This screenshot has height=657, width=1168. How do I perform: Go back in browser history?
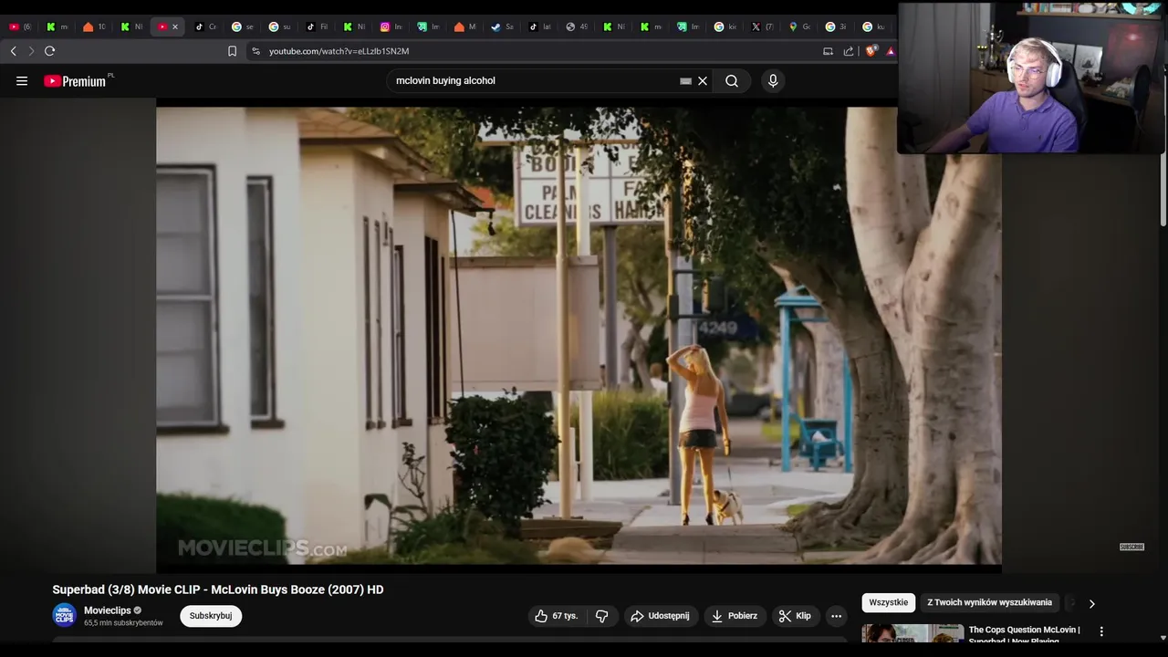point(13,51)
